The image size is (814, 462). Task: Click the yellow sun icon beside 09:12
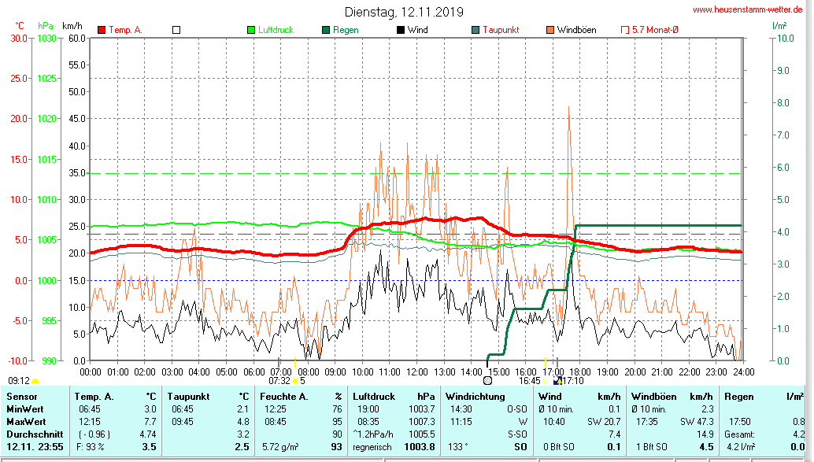click(35, 381)
